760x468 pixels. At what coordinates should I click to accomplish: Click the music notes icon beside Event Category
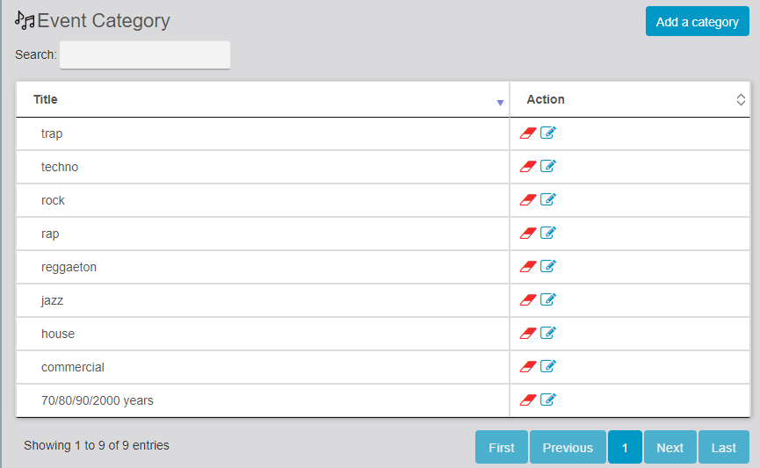point(25,21)
